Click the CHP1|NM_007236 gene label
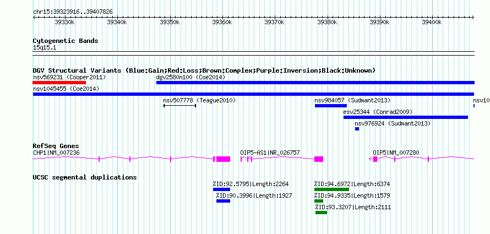The width and height of the screenshot is (490, 234). (56, 153)
